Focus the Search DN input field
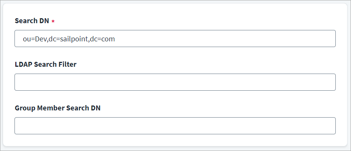This screenshot has width=351, height=151. (x=175, y=39)
